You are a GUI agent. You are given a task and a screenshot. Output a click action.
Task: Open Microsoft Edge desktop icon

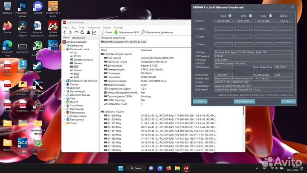[x=7, y=48]
